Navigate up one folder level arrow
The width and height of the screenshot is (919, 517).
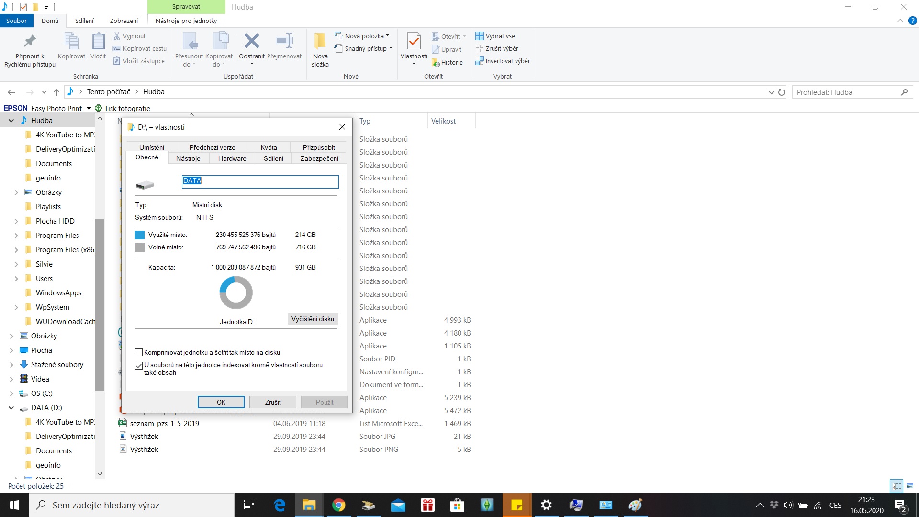coord(56,92)
